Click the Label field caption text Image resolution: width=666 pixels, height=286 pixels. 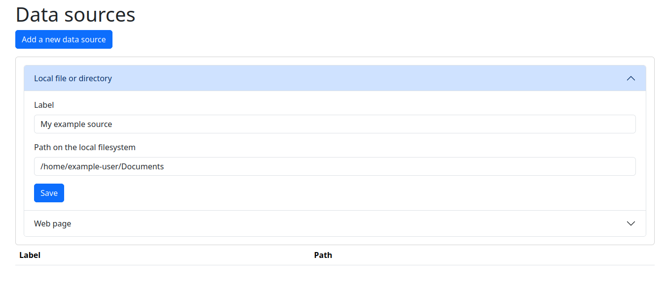pyautogui.click(x=44, y=105)
